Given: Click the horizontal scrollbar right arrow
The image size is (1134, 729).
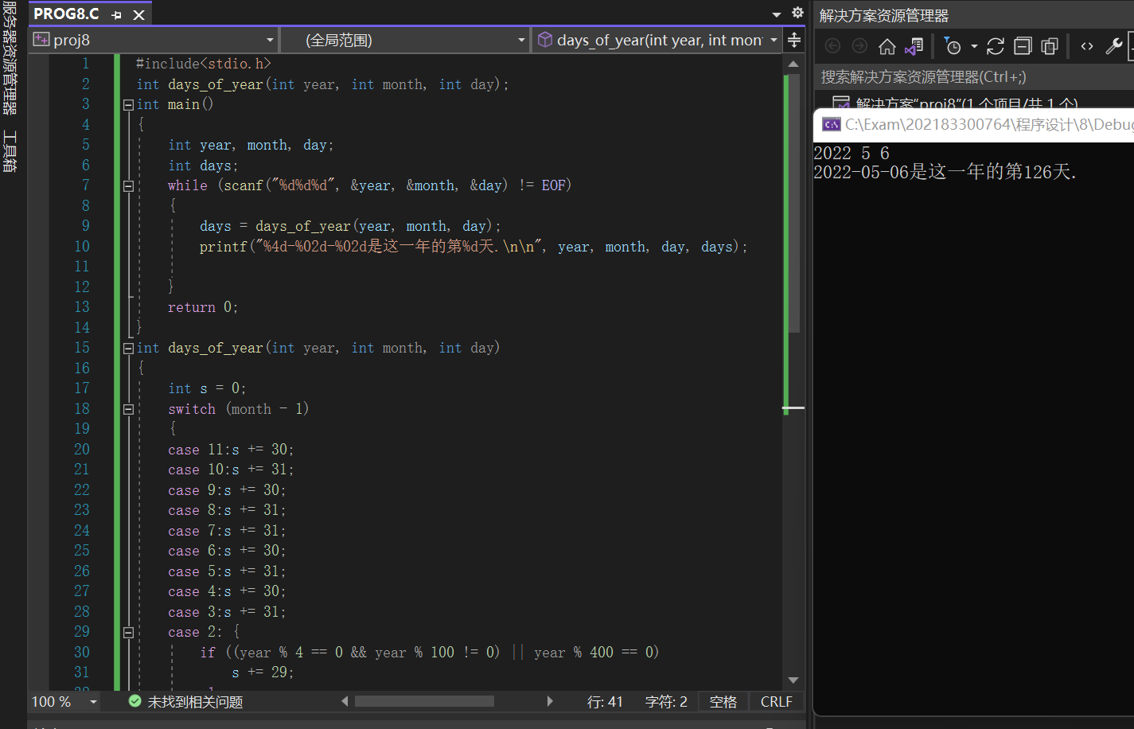Looking at the screenshot, I should [550, 701].
